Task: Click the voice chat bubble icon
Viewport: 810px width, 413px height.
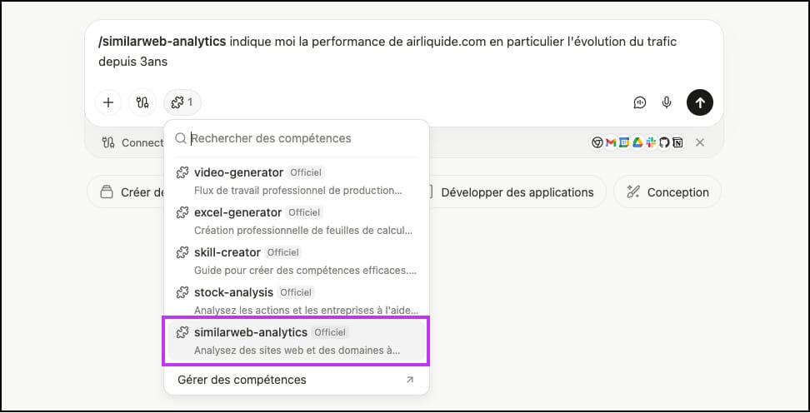Action: point(640,102)
